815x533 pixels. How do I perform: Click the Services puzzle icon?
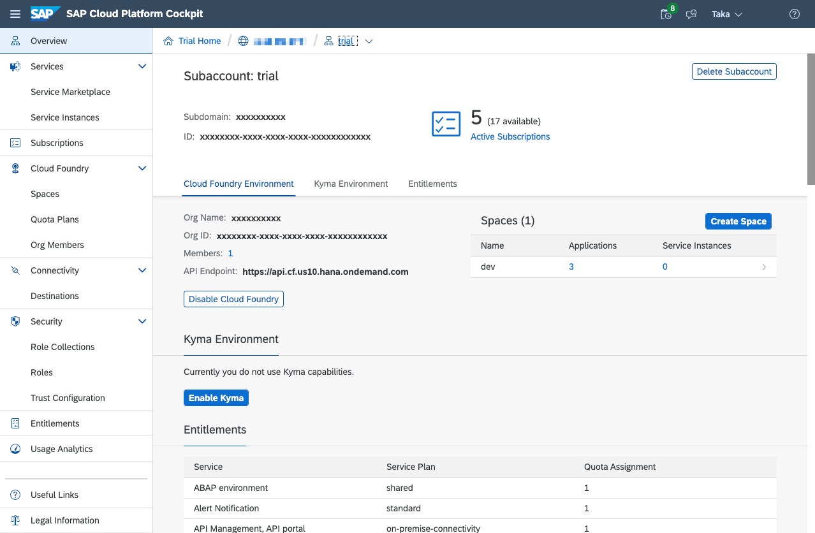(16, 66)
